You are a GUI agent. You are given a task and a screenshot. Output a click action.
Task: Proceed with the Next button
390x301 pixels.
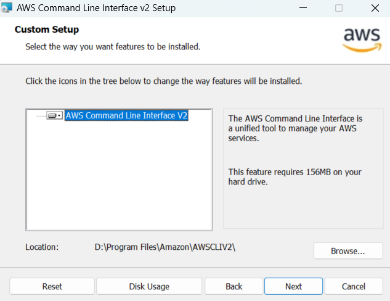293,286
